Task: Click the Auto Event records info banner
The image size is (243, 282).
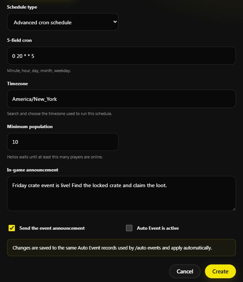Action: click(121, 248)
